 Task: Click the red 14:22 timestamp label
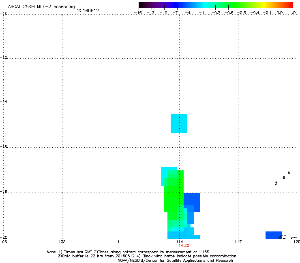pyautogui.click(x=184, y=246)
